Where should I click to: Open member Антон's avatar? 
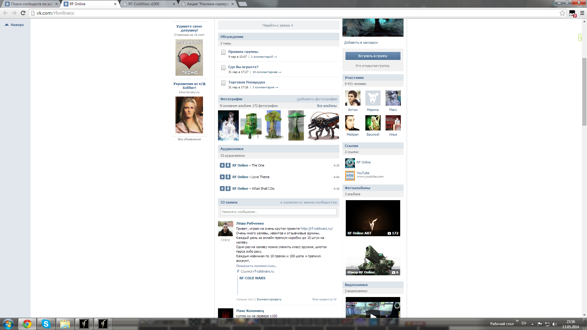[353, 98]
